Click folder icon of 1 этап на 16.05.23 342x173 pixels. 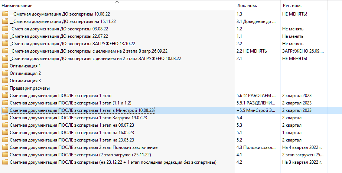pyautogui.click(x=5, y=133)
